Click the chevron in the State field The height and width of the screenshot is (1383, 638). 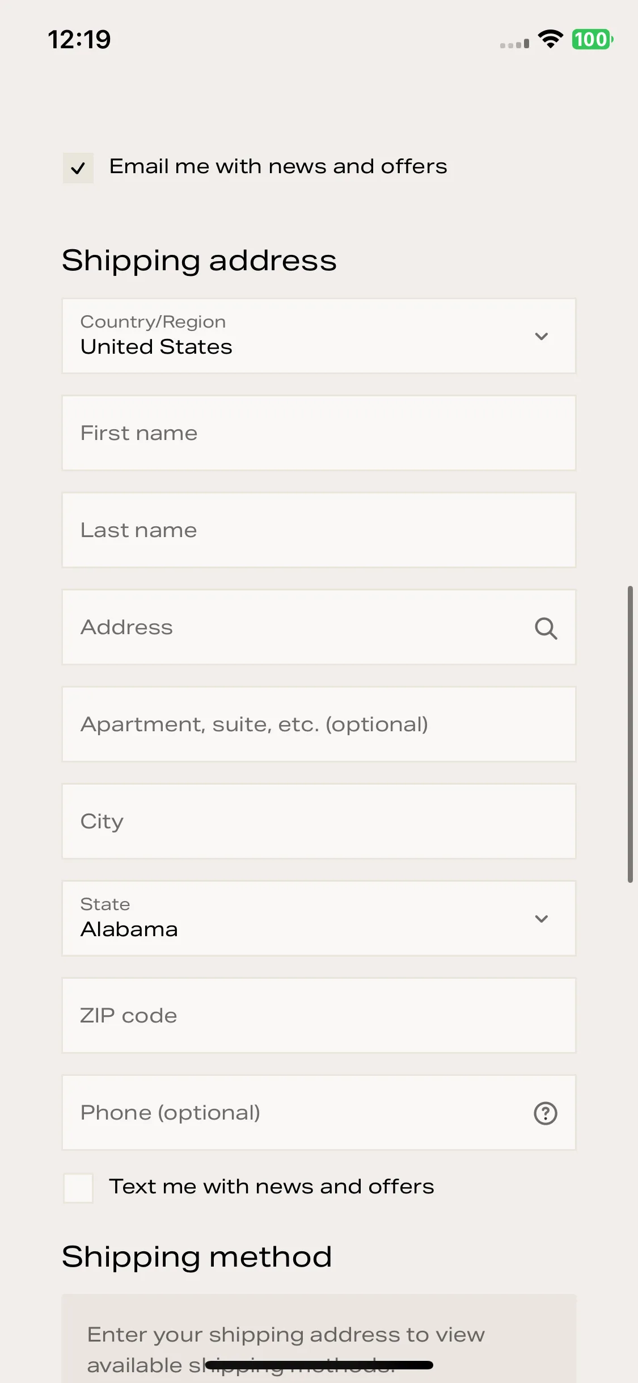coord(542,919)
